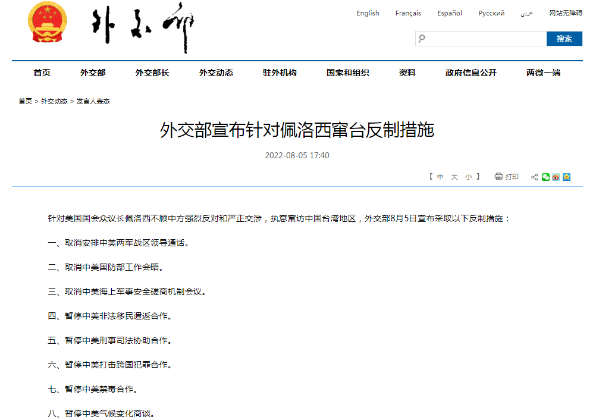Switch to the Français site

click(408, 13)
